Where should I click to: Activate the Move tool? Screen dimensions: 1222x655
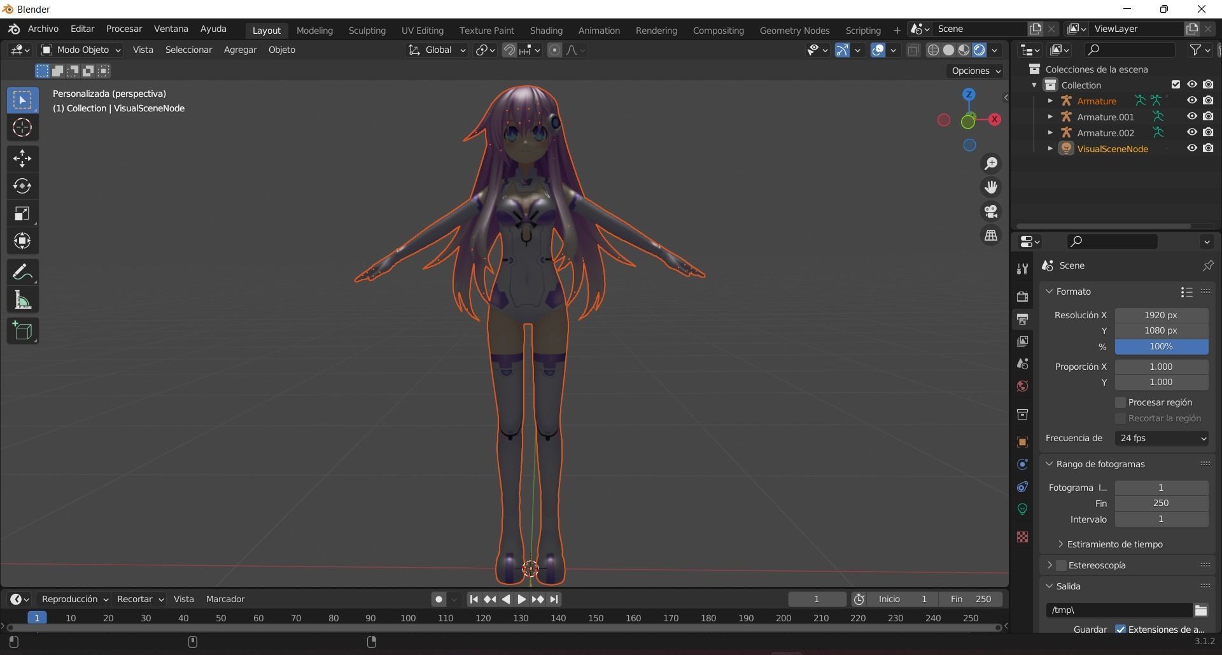(x=22, y=158)
